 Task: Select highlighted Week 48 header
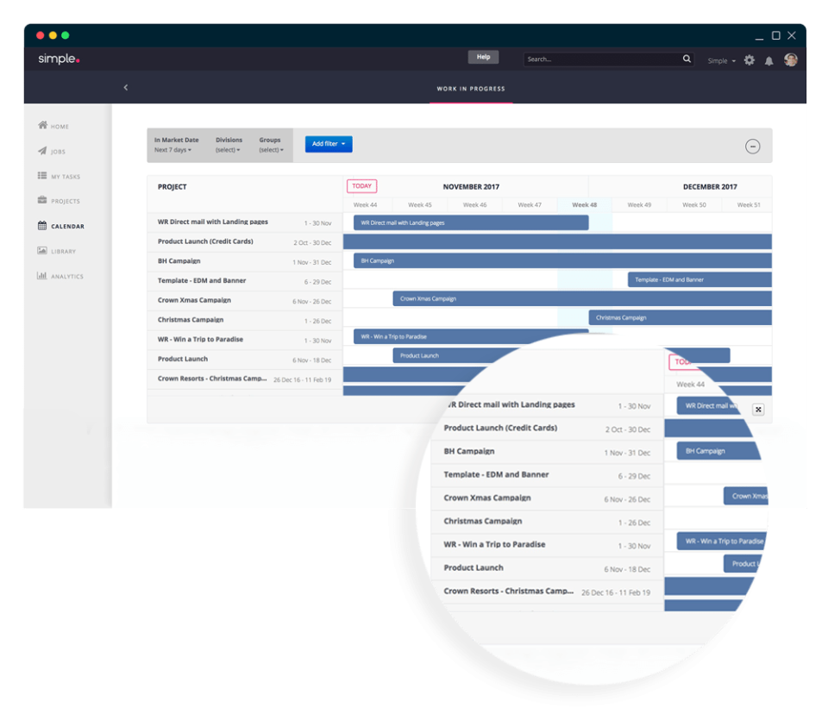click(585, 205)
